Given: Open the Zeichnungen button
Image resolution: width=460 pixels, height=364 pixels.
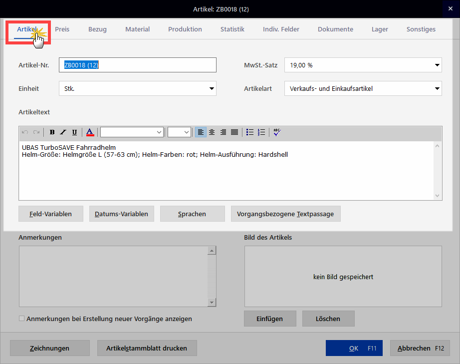Looking at the screenshot, I should (x=50, y=348).
